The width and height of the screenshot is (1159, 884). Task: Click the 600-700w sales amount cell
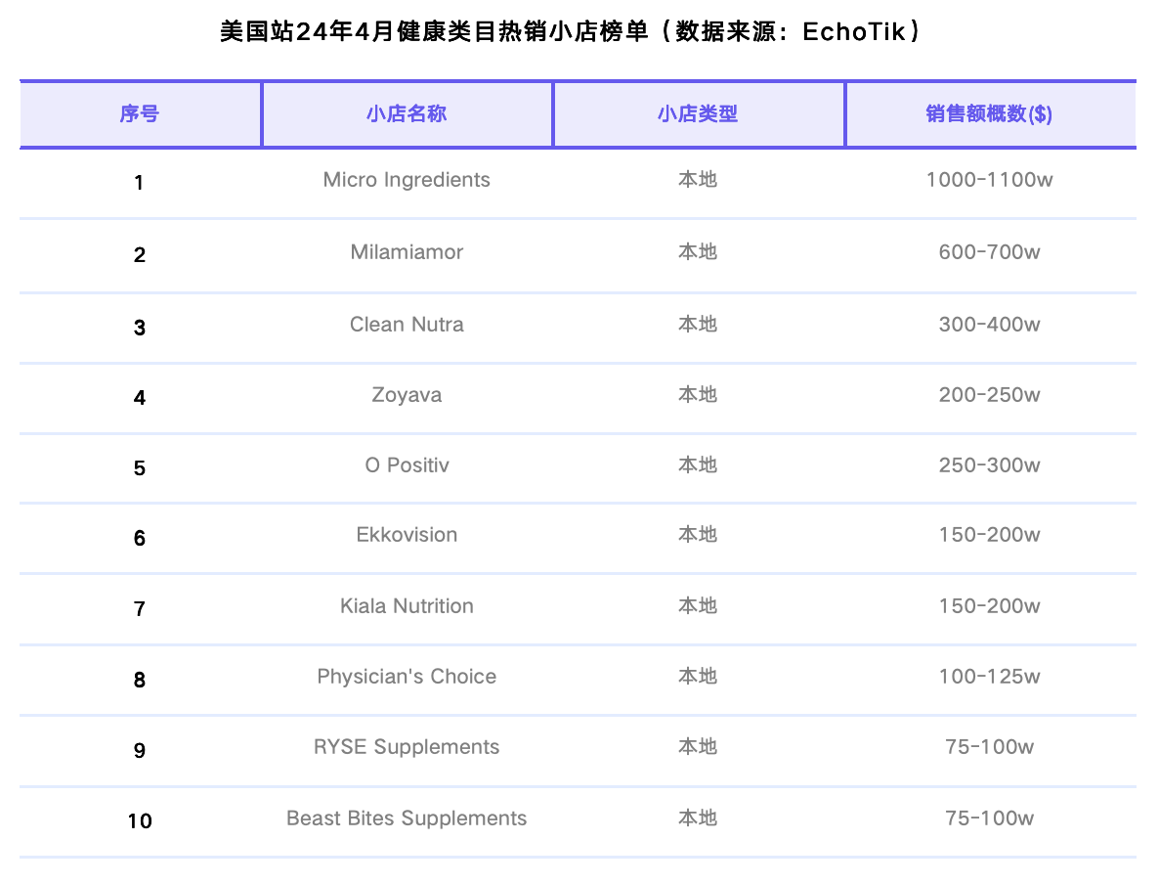(x=989, y=252)
